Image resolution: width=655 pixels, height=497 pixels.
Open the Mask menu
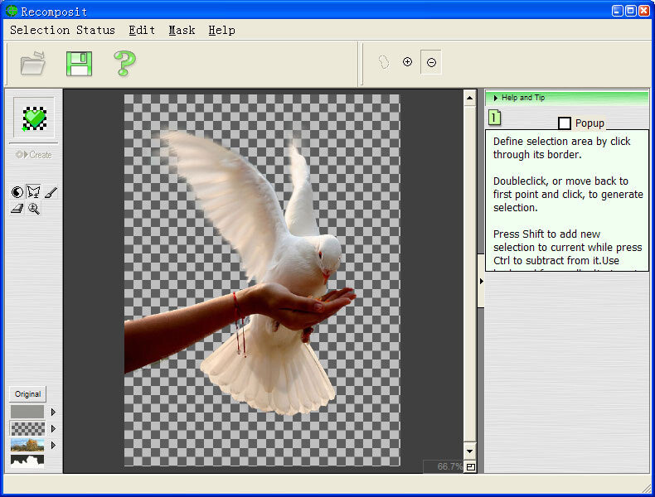click(x=182, y=30)
